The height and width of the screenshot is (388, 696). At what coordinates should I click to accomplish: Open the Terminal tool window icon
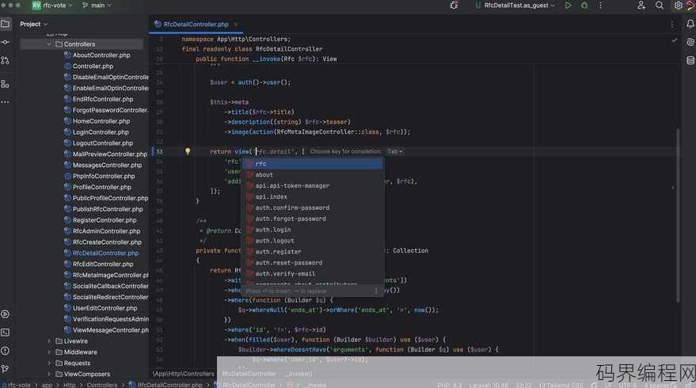pyautogui.click(x=6, y=333)
